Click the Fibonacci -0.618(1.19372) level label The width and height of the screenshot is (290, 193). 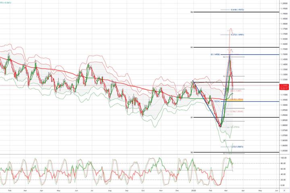click(x=237, y=10)
